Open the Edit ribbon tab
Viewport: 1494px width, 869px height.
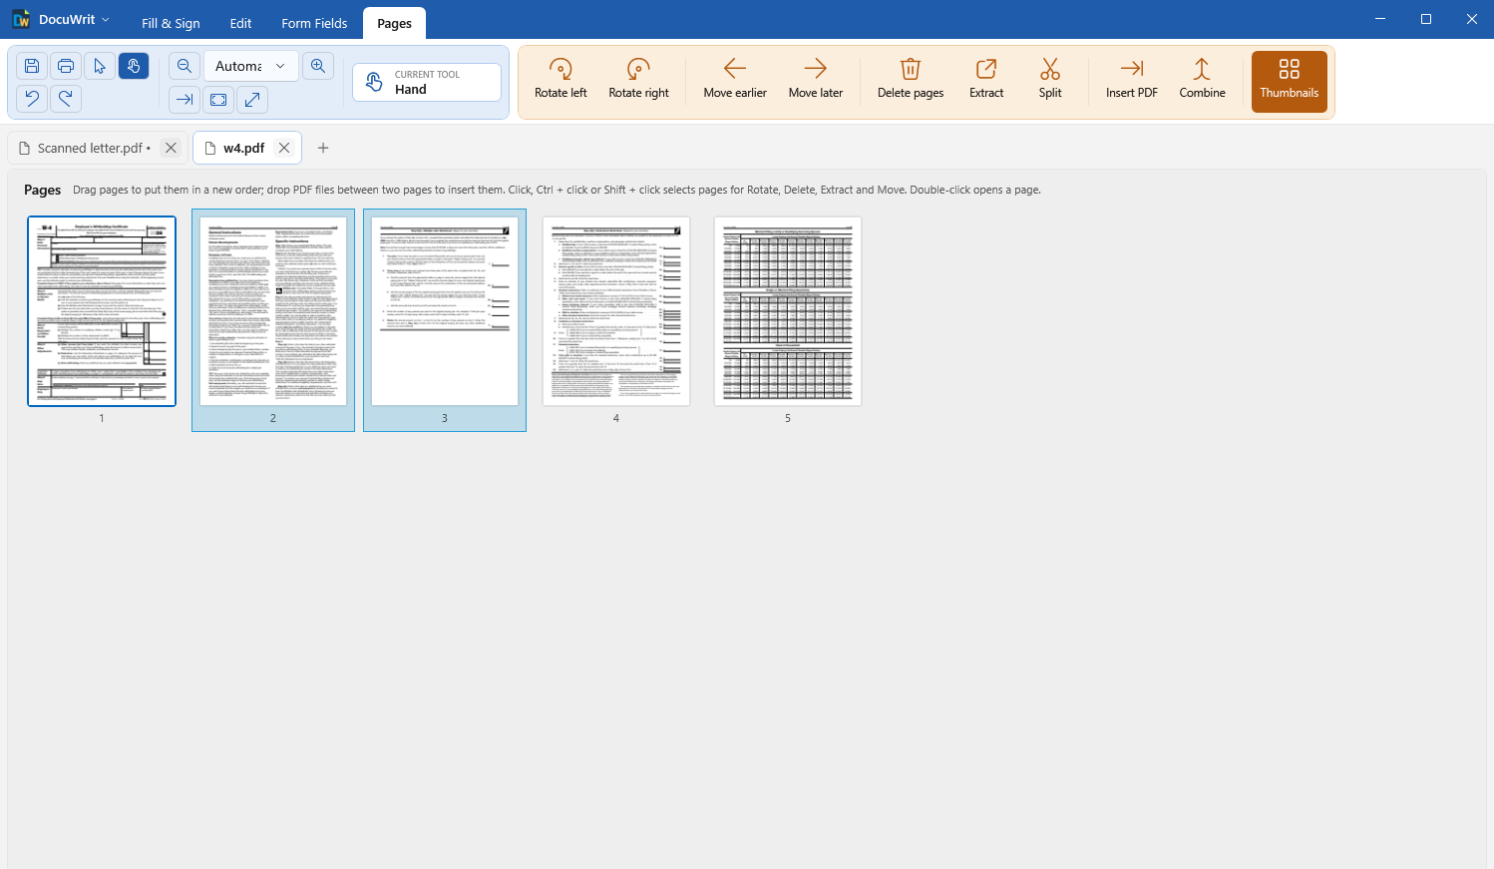pyautogui.click(x=240, y=23)
